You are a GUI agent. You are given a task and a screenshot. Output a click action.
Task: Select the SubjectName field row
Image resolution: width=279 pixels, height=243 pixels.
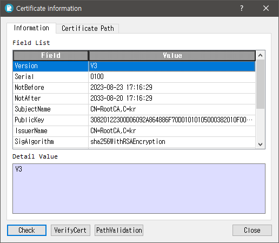pyautogui.click(x=134, y=109)
